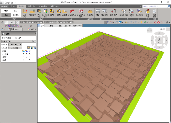Open the GLOOBE application menu tab
The height and width of the screenshot is (123, 171).
(4, 7)
